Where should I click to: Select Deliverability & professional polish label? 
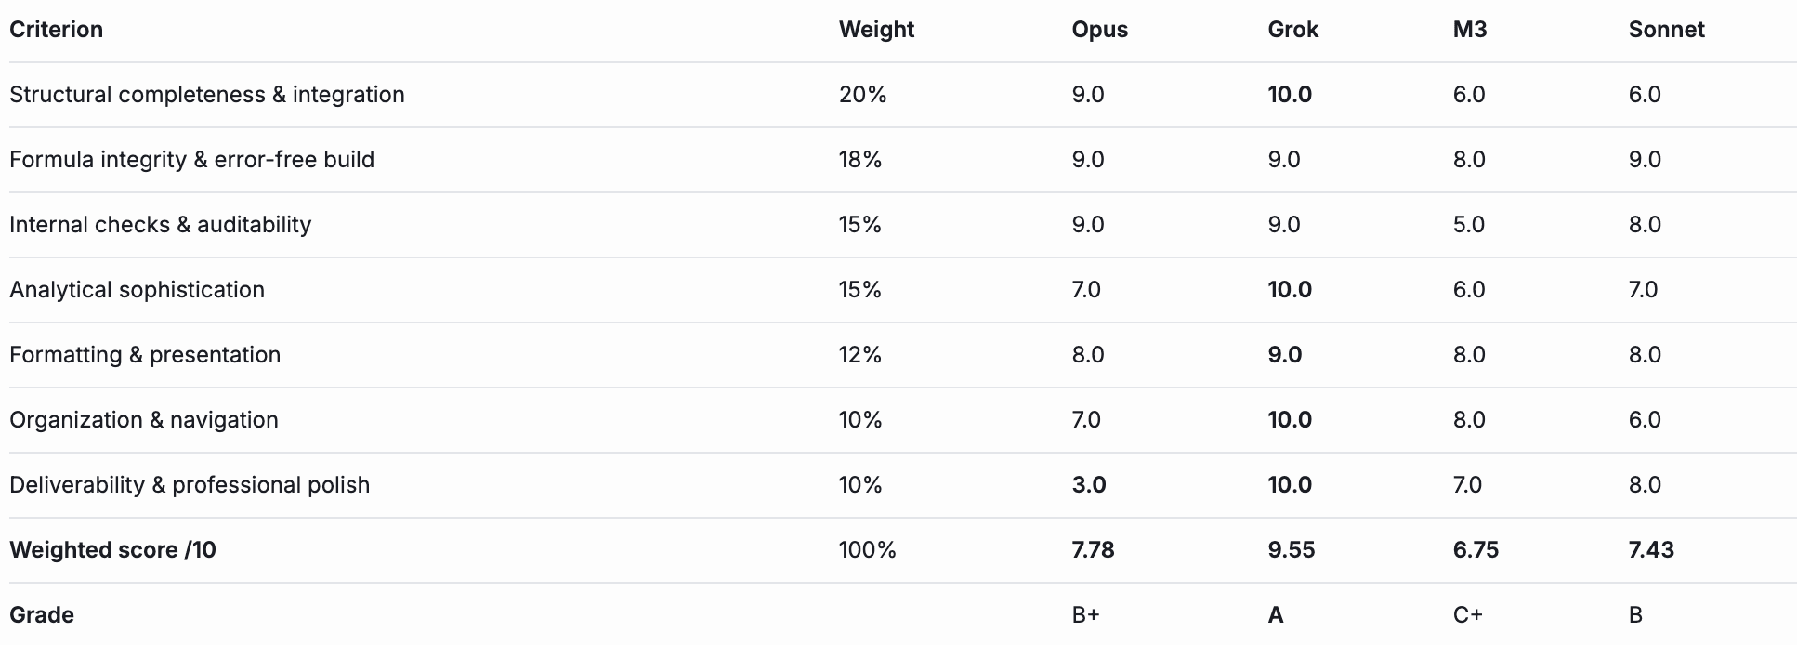(190, 485)
